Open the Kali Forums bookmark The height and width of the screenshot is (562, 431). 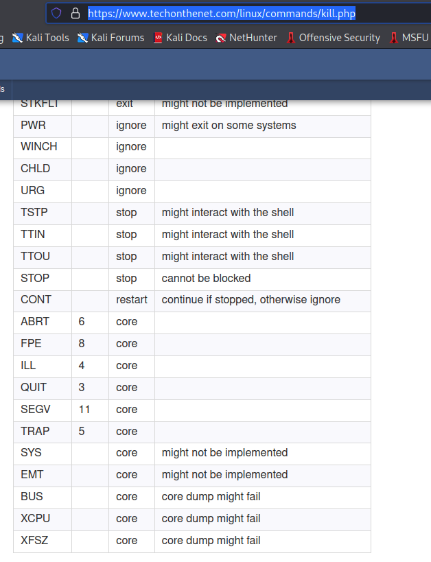point(110,38)
